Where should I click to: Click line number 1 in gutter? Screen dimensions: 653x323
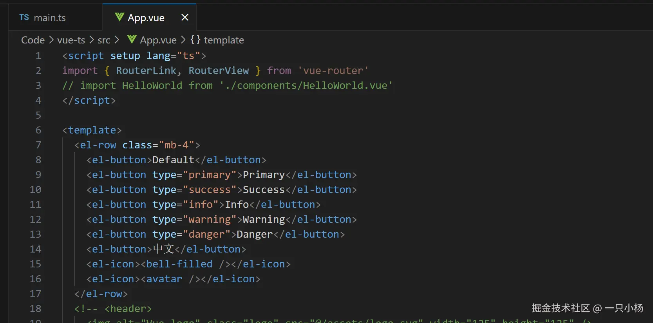[38, 56]
